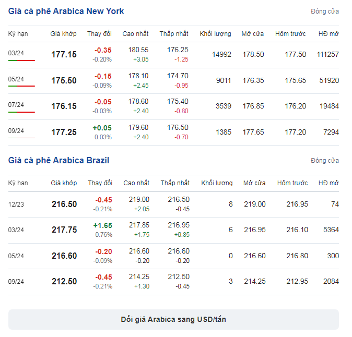Click the Thay đổi header in Brazil table
This screenshot has height=337, width=352.
[100, 183]
